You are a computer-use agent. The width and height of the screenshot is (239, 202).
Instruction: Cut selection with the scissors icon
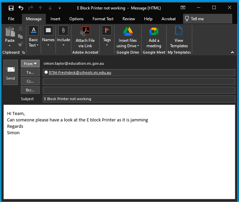click(x=21, y=29)
